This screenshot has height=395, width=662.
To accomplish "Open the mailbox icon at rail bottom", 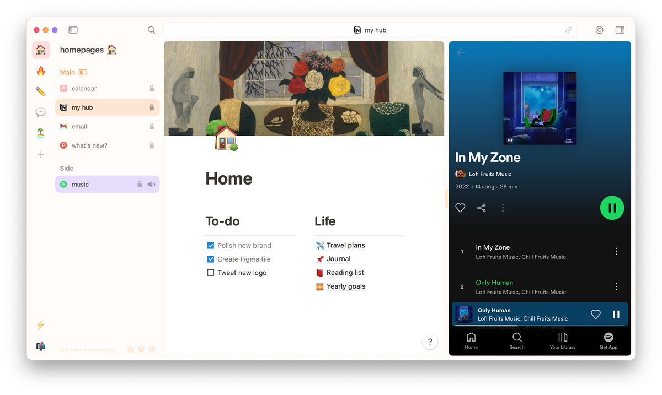I will coord(40,347).
